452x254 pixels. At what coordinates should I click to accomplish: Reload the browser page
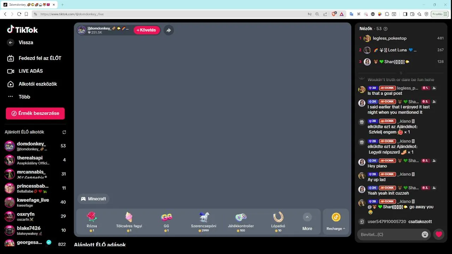[19, 14]
